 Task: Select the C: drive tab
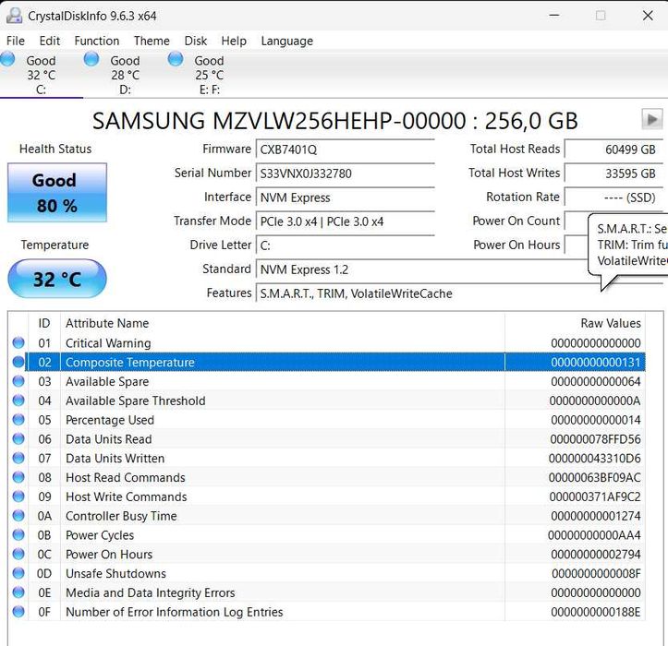pyautogui.click(x=41, y=75)
